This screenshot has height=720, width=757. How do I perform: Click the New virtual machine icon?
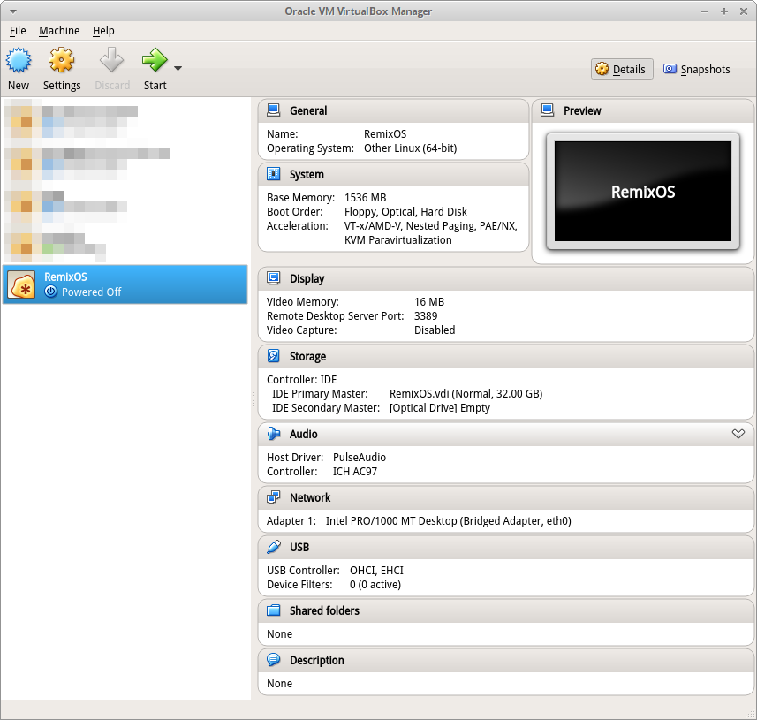[19, 61]
